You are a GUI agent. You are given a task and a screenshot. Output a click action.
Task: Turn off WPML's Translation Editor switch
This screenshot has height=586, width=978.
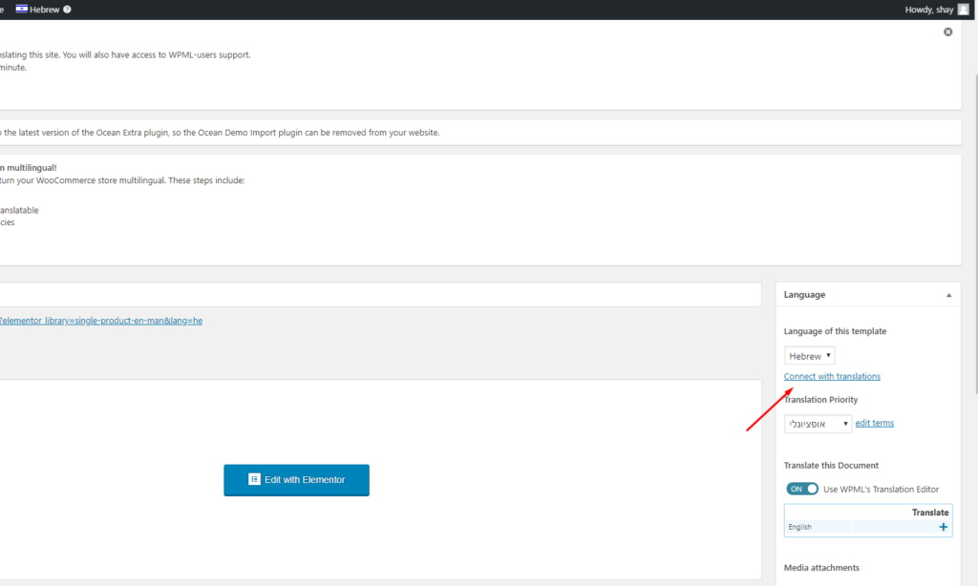tap(802, 489)
